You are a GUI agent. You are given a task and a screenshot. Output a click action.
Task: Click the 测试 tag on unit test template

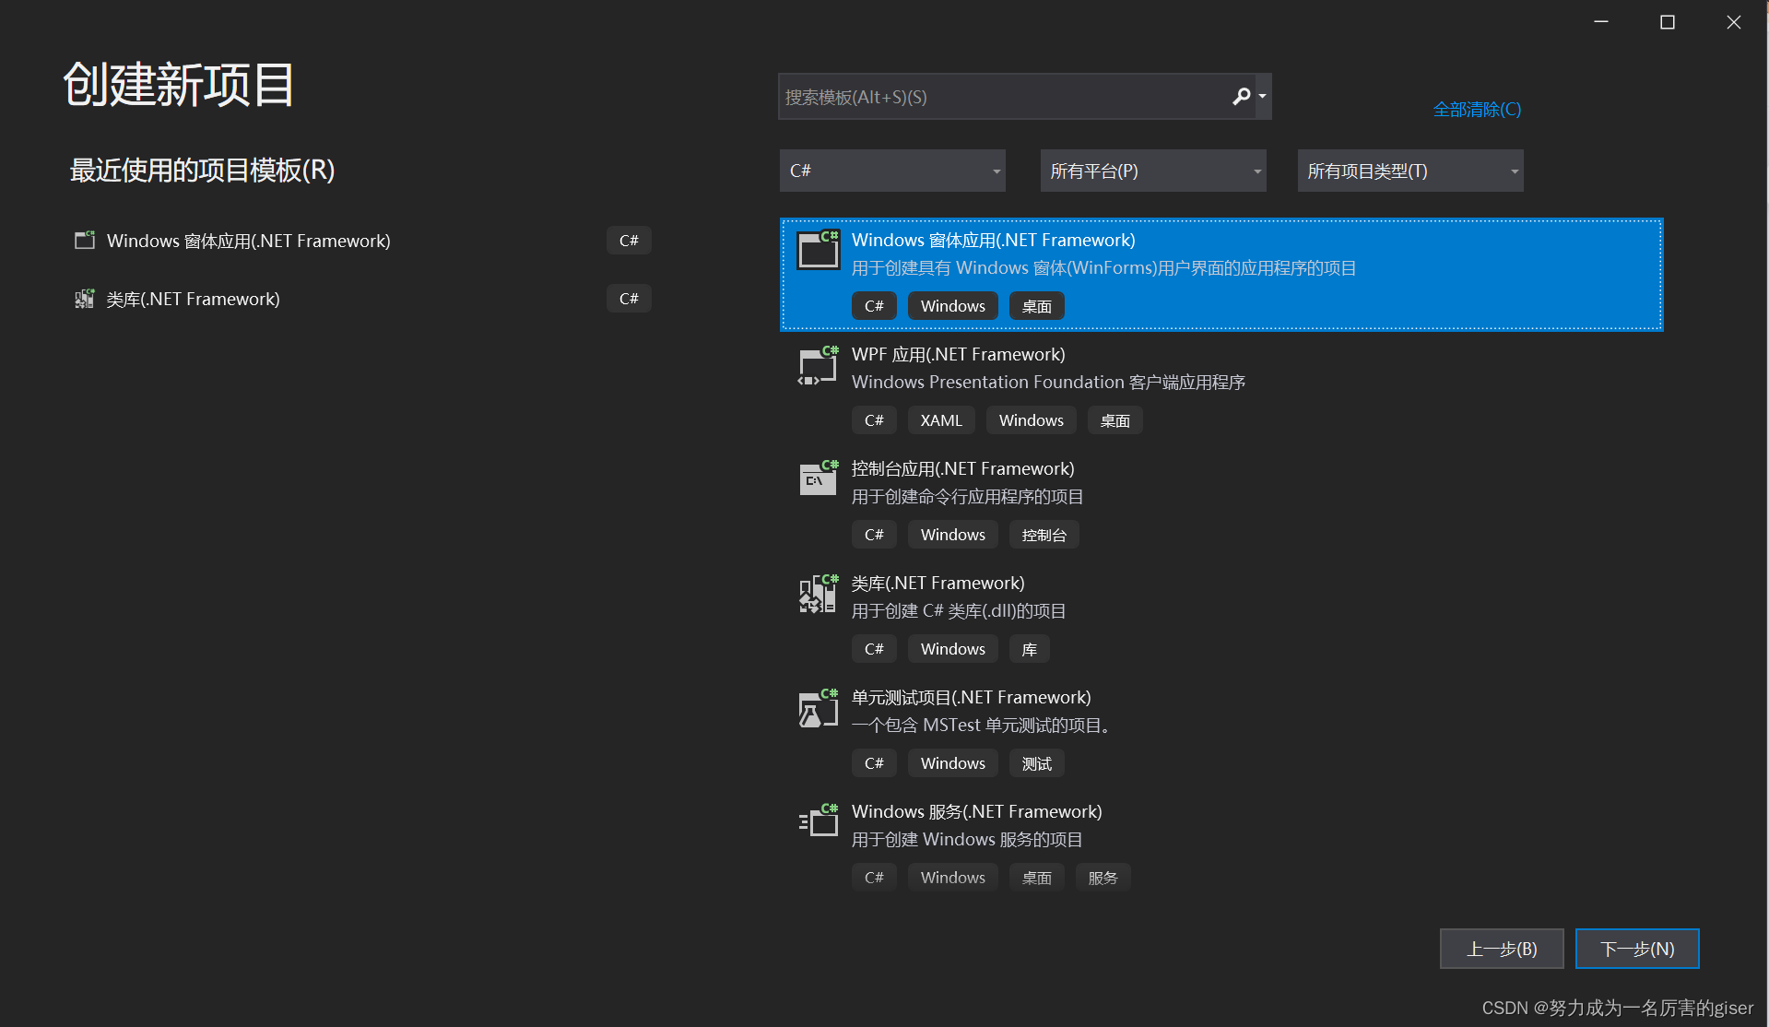pos(1036,763)
